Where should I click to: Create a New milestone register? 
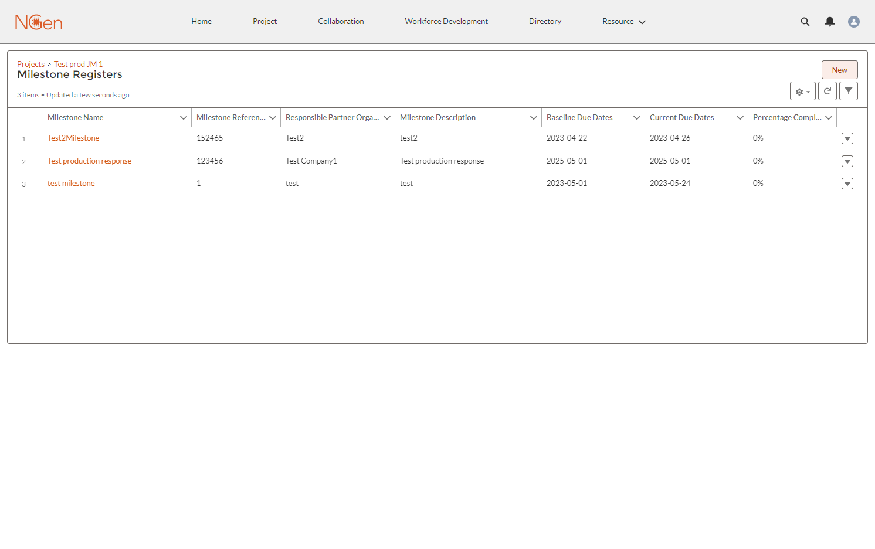coord(840,70)
